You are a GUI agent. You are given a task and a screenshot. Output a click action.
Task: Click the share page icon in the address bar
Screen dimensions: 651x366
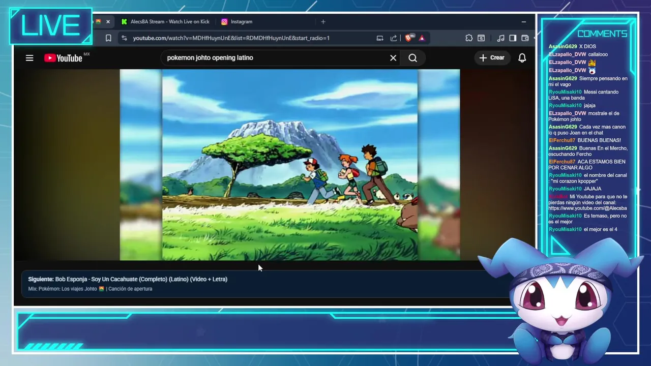[394, 38]
